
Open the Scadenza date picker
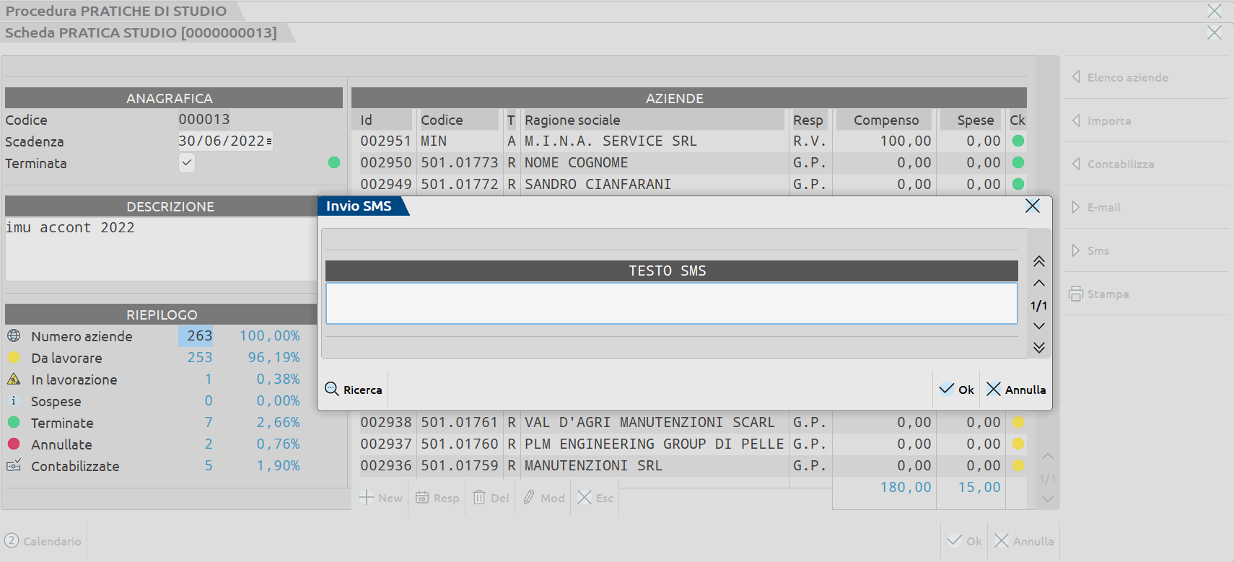click(269, 141)
